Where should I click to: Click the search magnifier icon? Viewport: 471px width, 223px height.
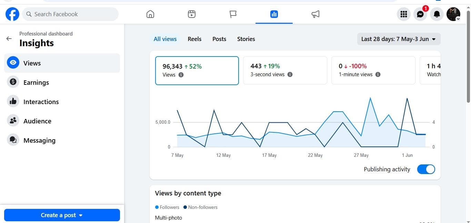[29, 14]
